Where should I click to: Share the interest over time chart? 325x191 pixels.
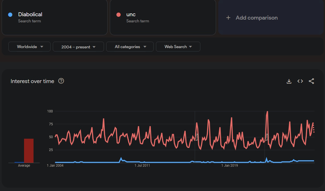(x=311, y=81)
